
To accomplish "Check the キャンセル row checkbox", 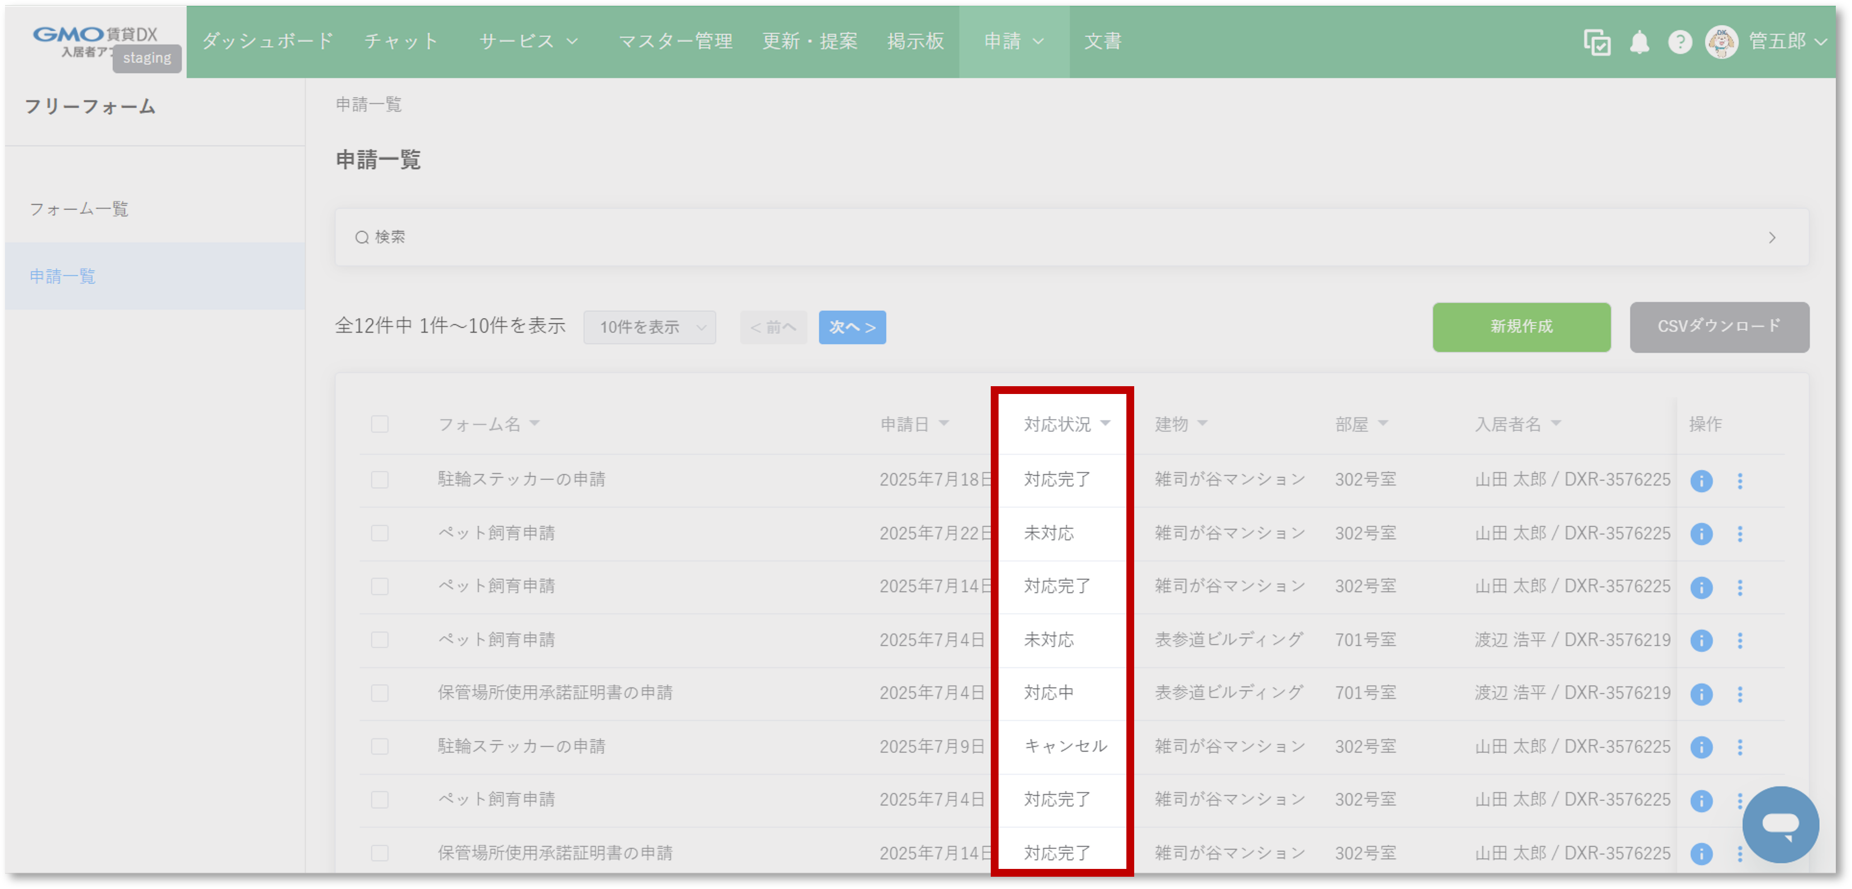I will point(380,747).
